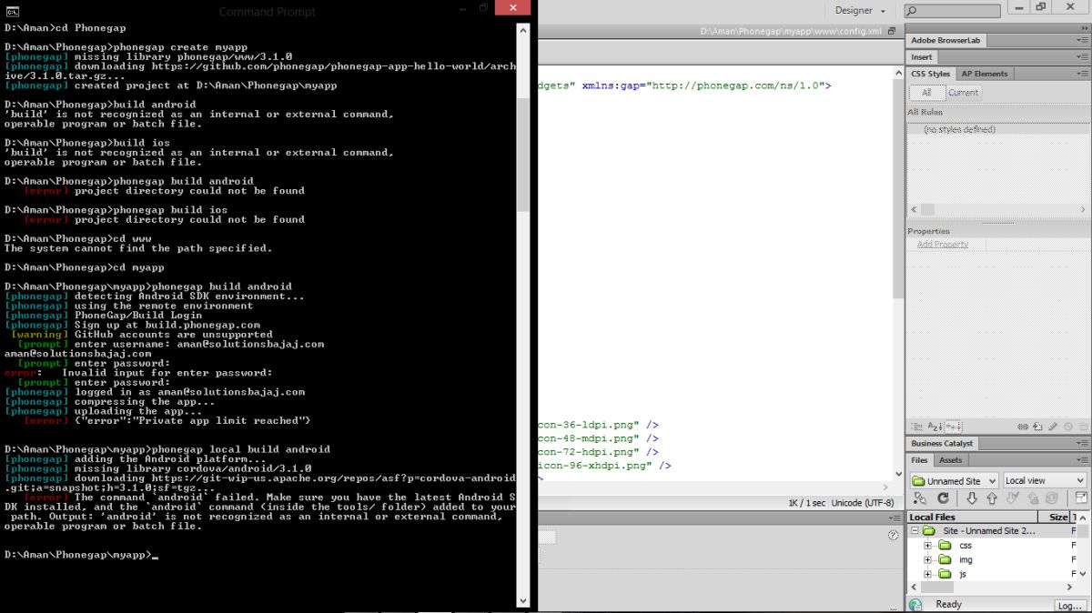Open the Insert panel options menu

tap(1082, 57)
